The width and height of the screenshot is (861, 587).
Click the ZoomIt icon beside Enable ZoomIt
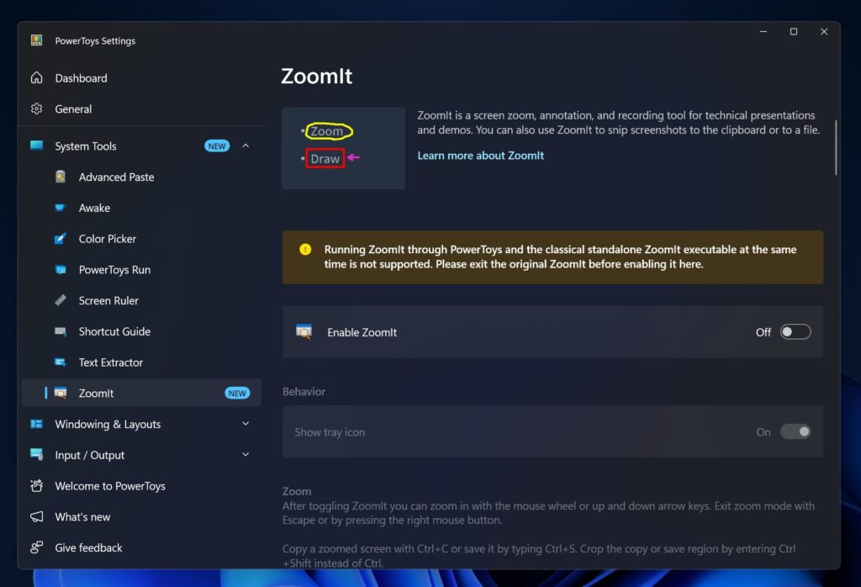303,331
